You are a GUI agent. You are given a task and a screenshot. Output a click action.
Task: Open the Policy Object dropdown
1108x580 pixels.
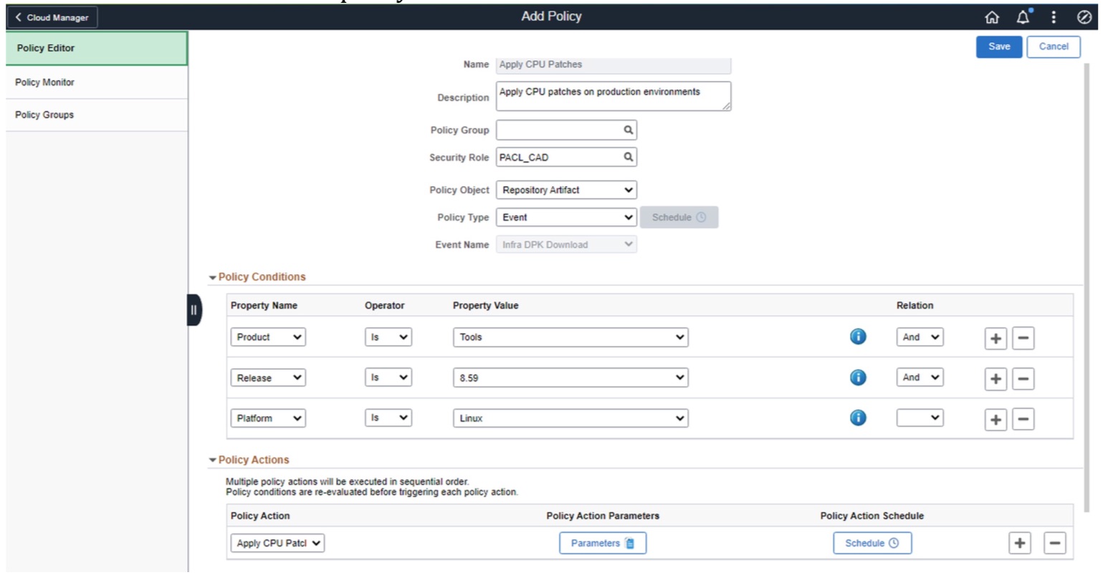tap(565, 190)
